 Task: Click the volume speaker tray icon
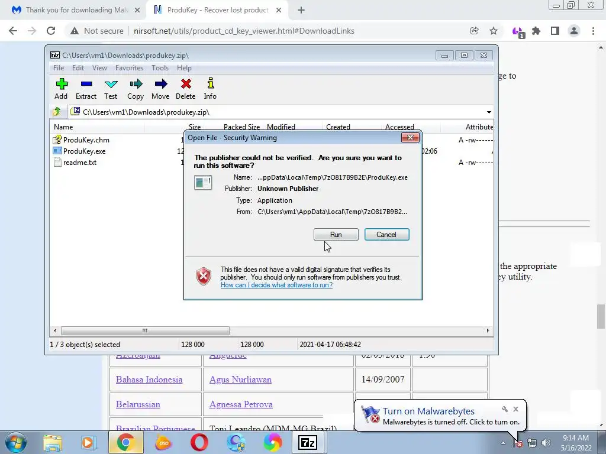pos(546,443)
